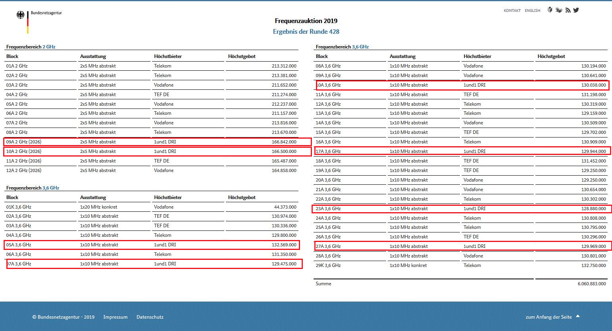Select the bid value 164.858.000
This screenshot has height=331, width=612.
click(284, 170)
